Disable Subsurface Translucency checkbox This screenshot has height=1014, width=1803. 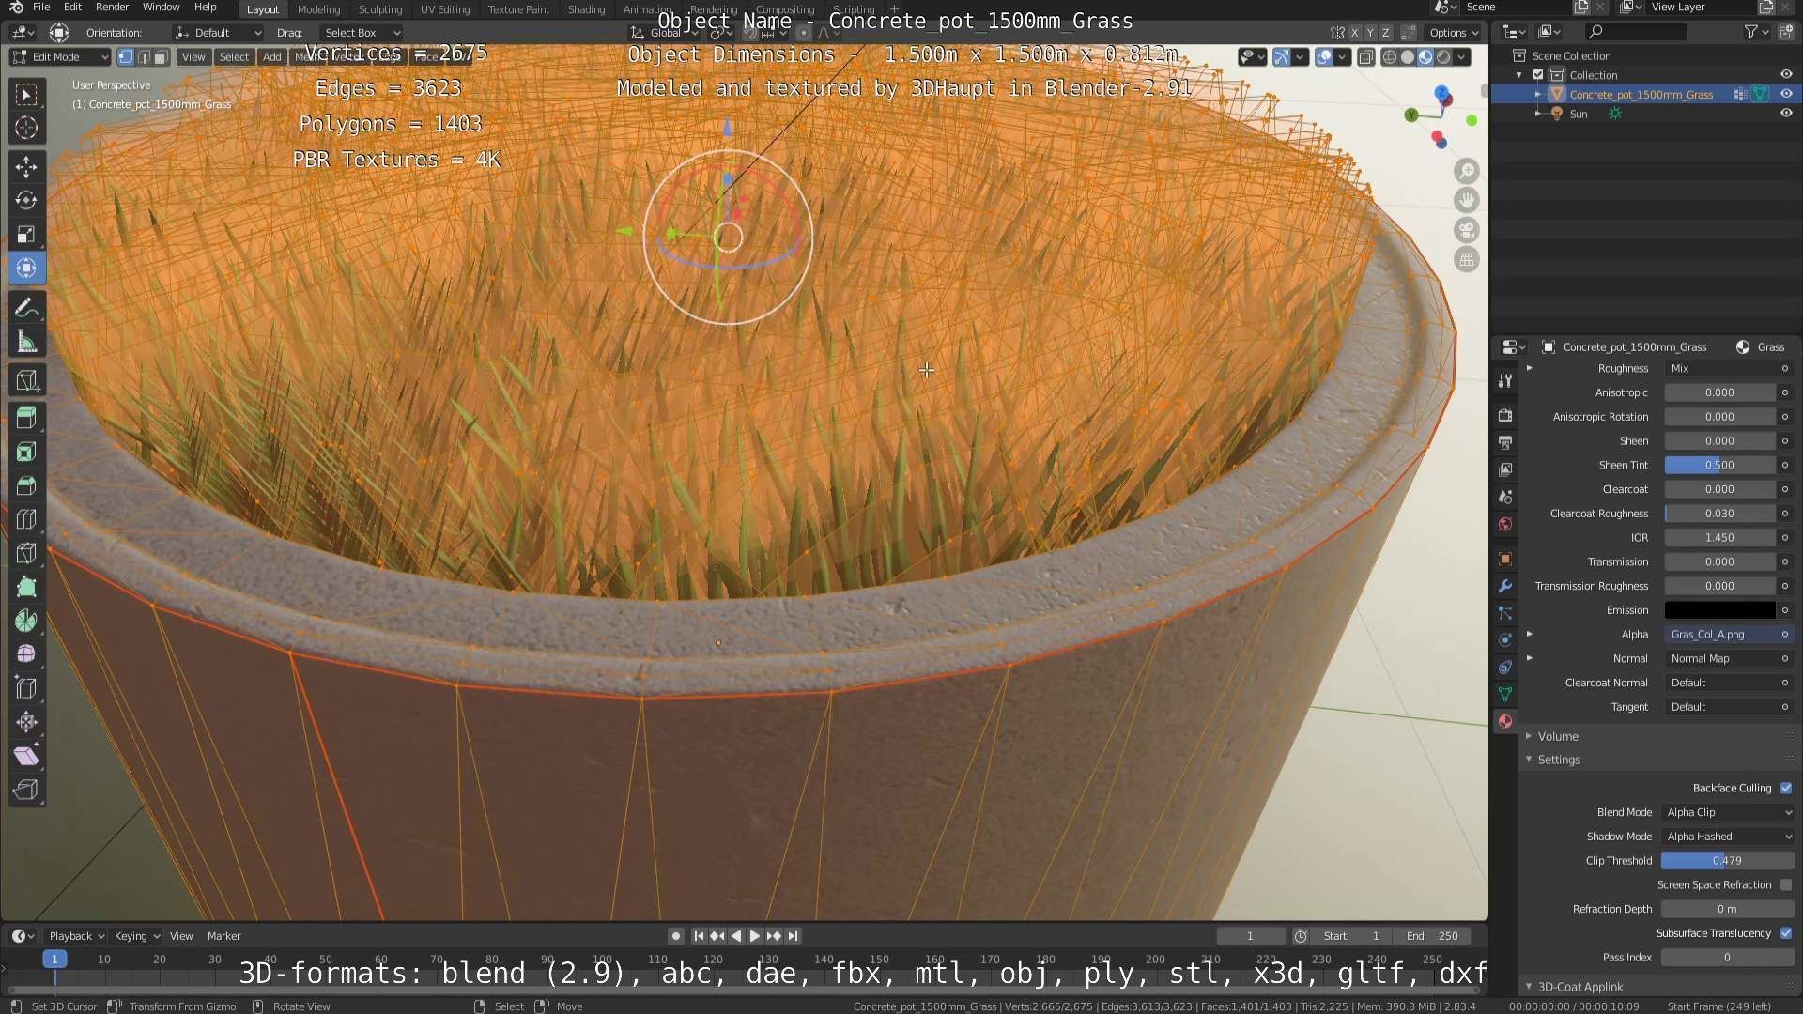tap(1786, 933)
